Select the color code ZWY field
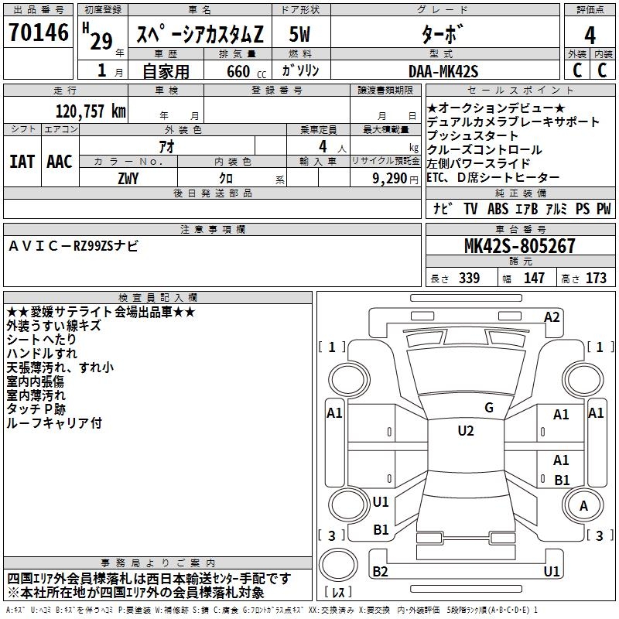The width and height of the screenshot is (619, 619). [x=128, y=178]
